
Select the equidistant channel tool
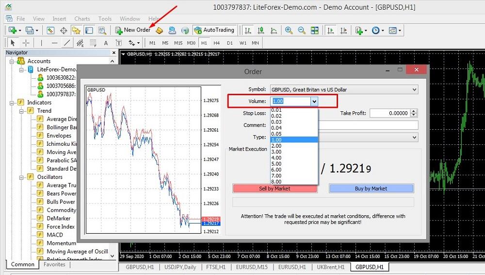coord(80,43)
